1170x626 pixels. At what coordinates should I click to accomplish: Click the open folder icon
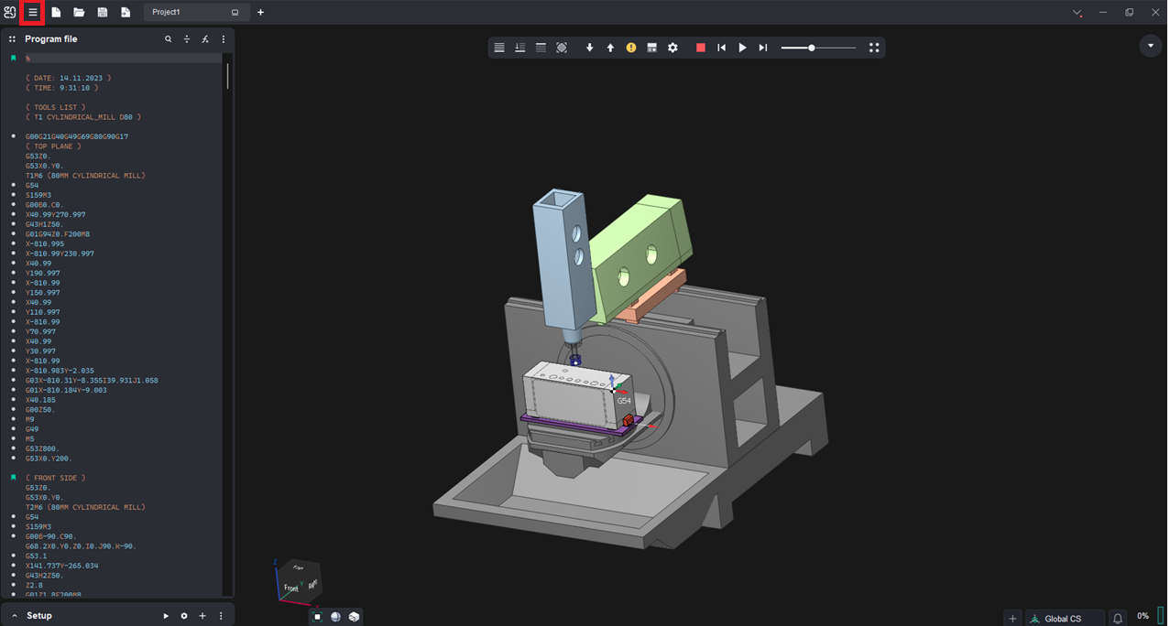click(x=79, y=13)
